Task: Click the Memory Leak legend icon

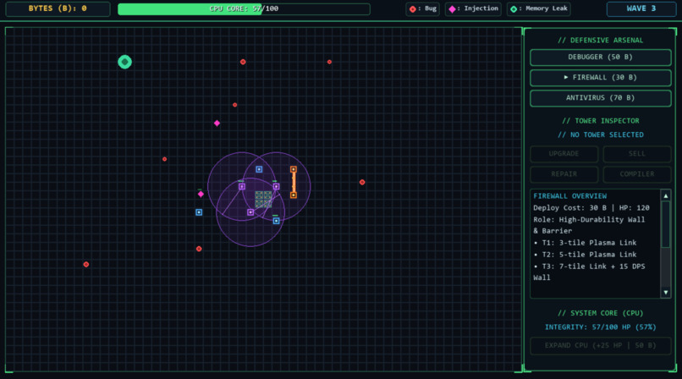Action: click(x=514, y=9)
